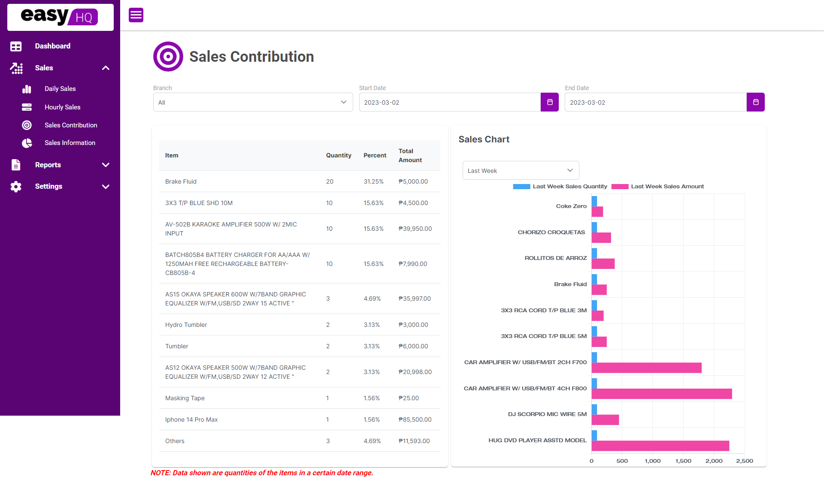Click the large target icon beside page title
The height and width of the screenshot is (483, 824).
tap(168, 57)
